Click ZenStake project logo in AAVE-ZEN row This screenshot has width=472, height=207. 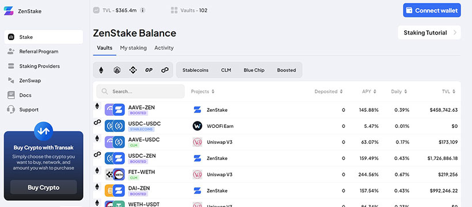point(197,110)
